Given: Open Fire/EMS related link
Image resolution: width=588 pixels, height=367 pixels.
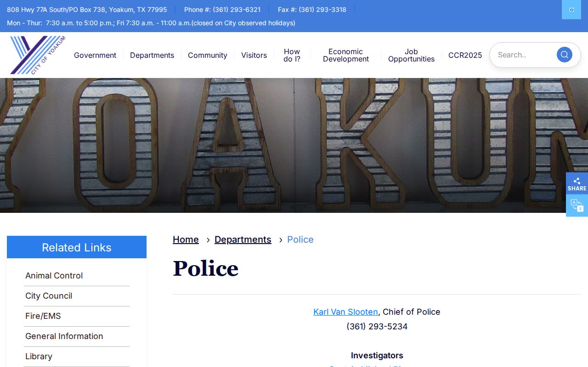Looking at the screenshot, I should click(77, 316).
